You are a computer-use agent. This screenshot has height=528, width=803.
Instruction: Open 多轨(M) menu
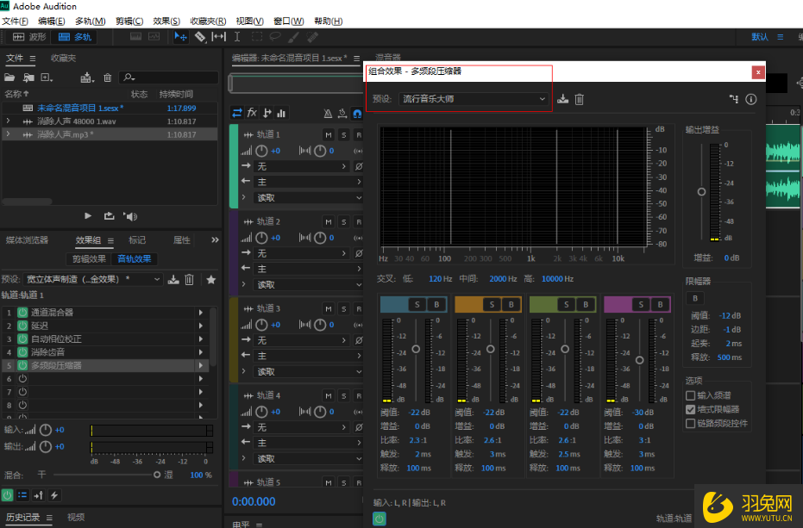(x=90, y=21)
